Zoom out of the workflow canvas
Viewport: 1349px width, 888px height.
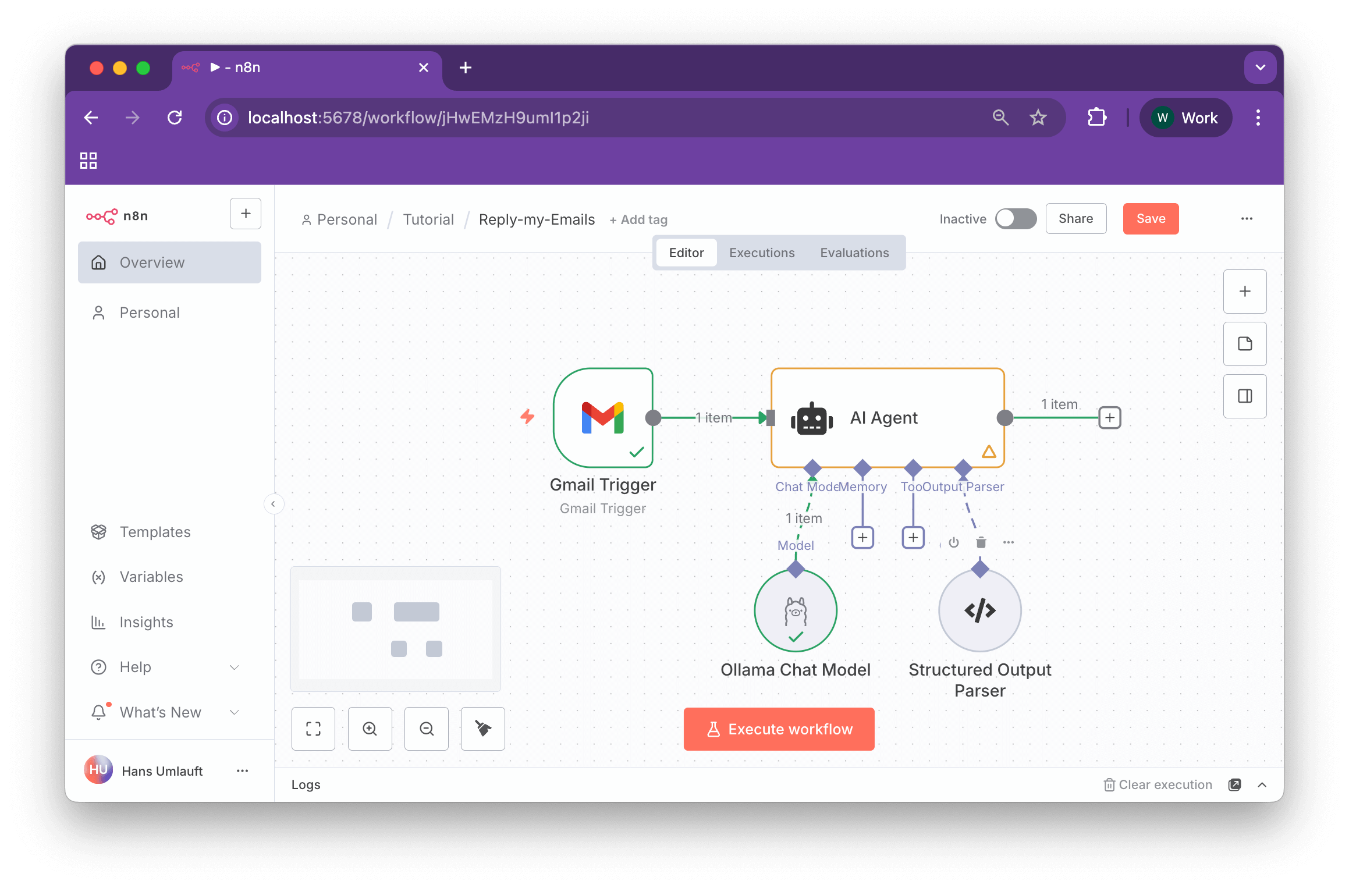pos(427,729)
